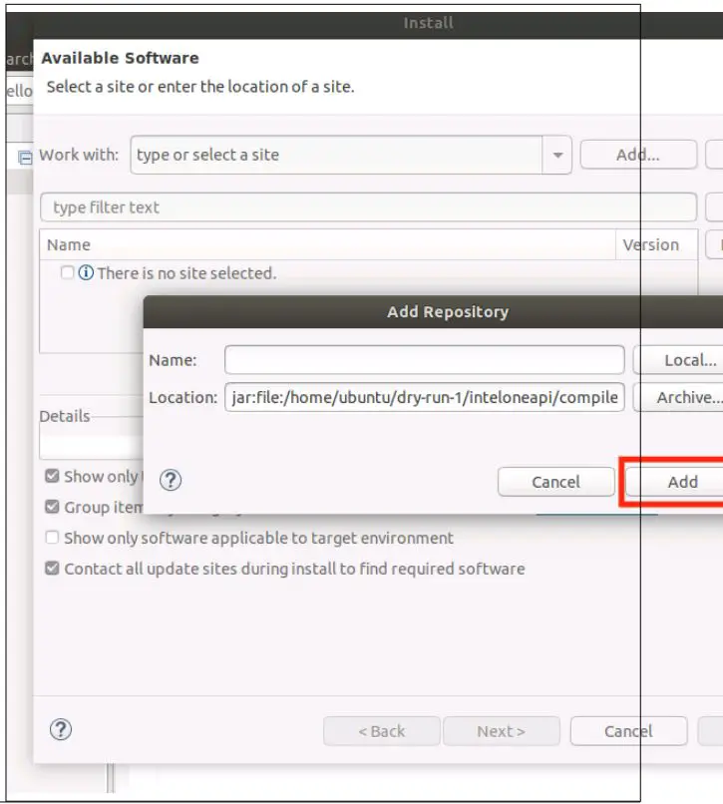
Task: Advance the wizard with Next >
Action: (502, 731)
